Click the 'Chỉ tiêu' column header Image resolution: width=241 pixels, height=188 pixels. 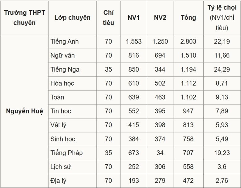[108, 18]
